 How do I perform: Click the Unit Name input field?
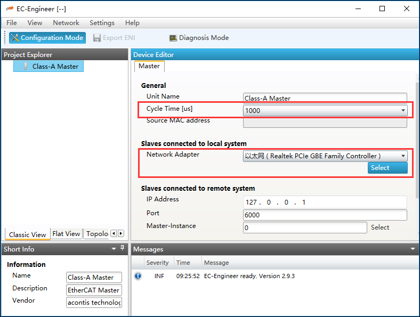325,98
